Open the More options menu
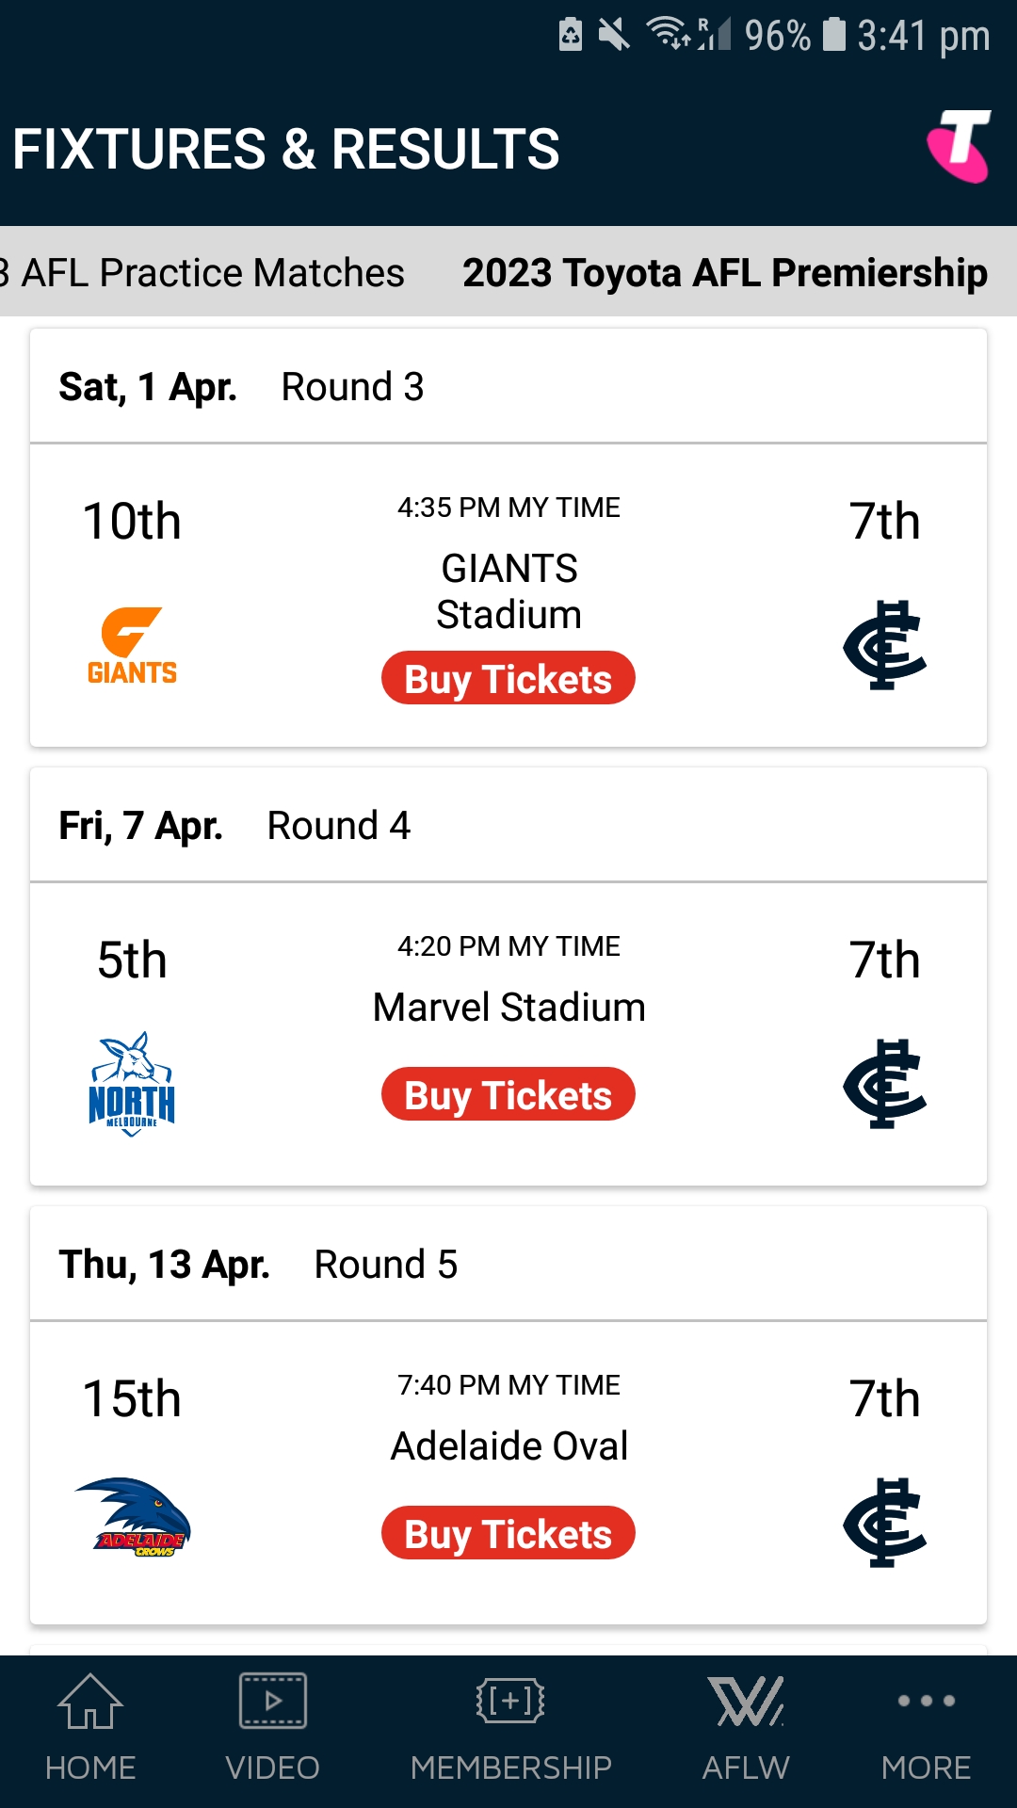The height and width of the screenshot is (1808, 1017). pos(927,1729)
